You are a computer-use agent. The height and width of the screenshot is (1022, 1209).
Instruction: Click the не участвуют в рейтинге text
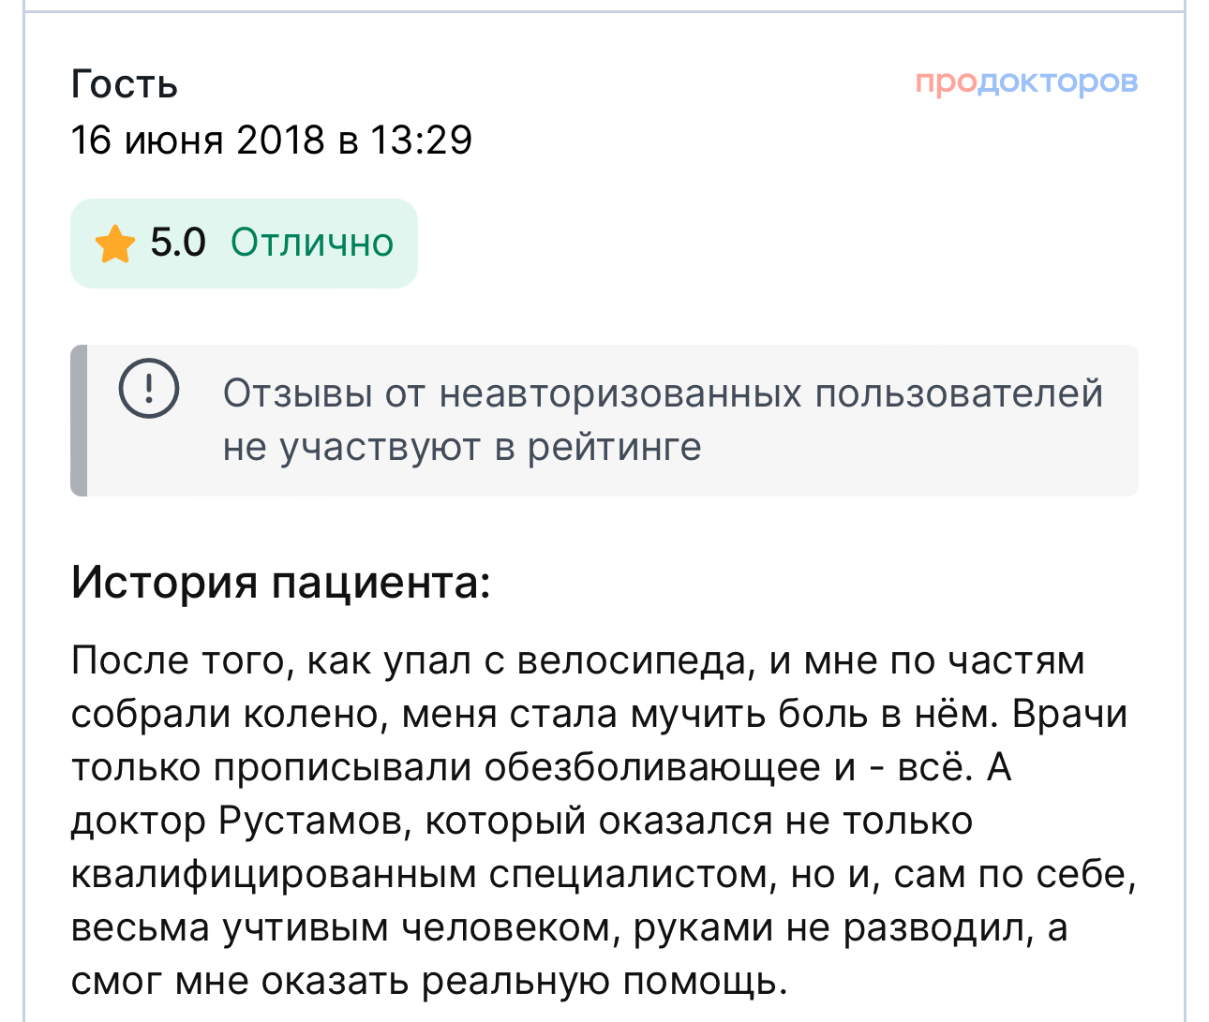tap(462, 447)
